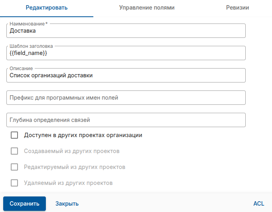Open the Ревизии tab
This screenshot has width=272, height=212.
237,8
